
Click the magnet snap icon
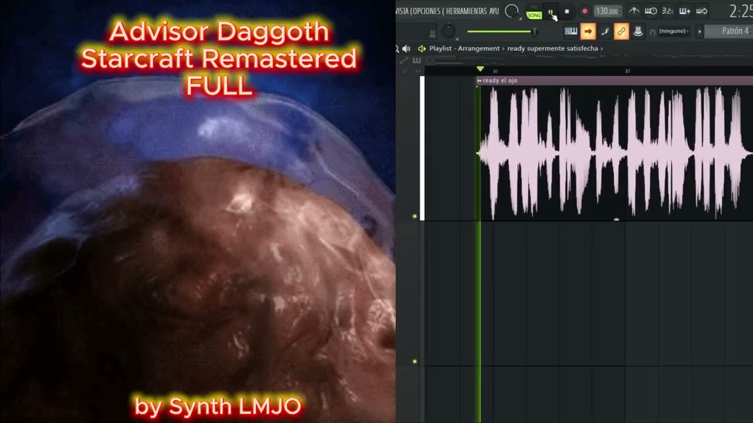click(x=652, y=32)
